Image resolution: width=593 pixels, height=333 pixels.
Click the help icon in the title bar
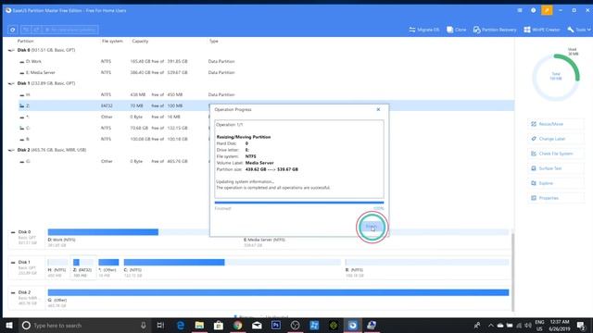(534, 10)
